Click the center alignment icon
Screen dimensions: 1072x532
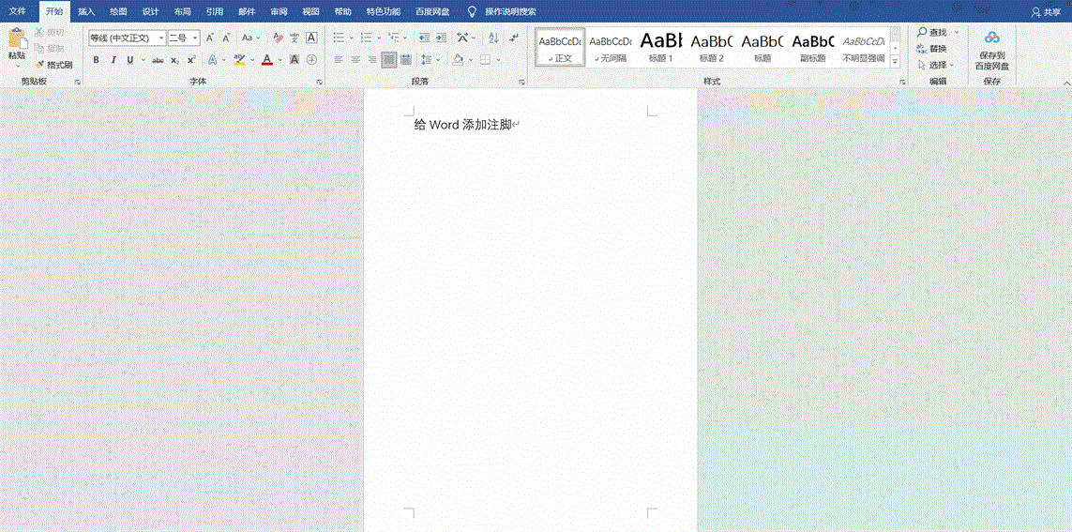pos(355,60)
